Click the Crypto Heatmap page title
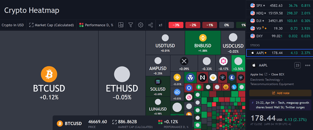 [x=32, y=10]
